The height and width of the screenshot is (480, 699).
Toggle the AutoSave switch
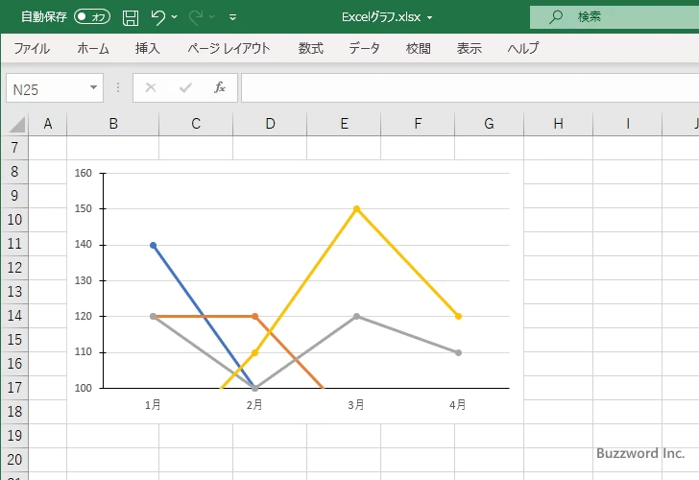pyautogui.click(x=92, y=17)
